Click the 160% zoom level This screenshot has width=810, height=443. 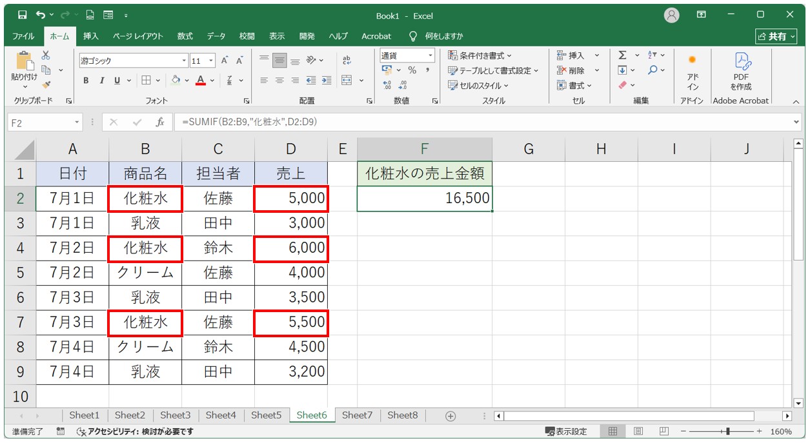click(781, 431)
